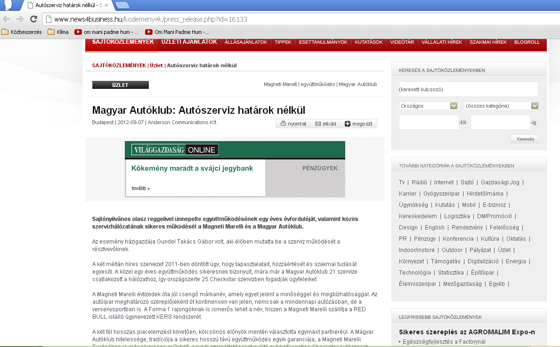
Task: Open the Logisztika category link
Action: pos(457,216)
